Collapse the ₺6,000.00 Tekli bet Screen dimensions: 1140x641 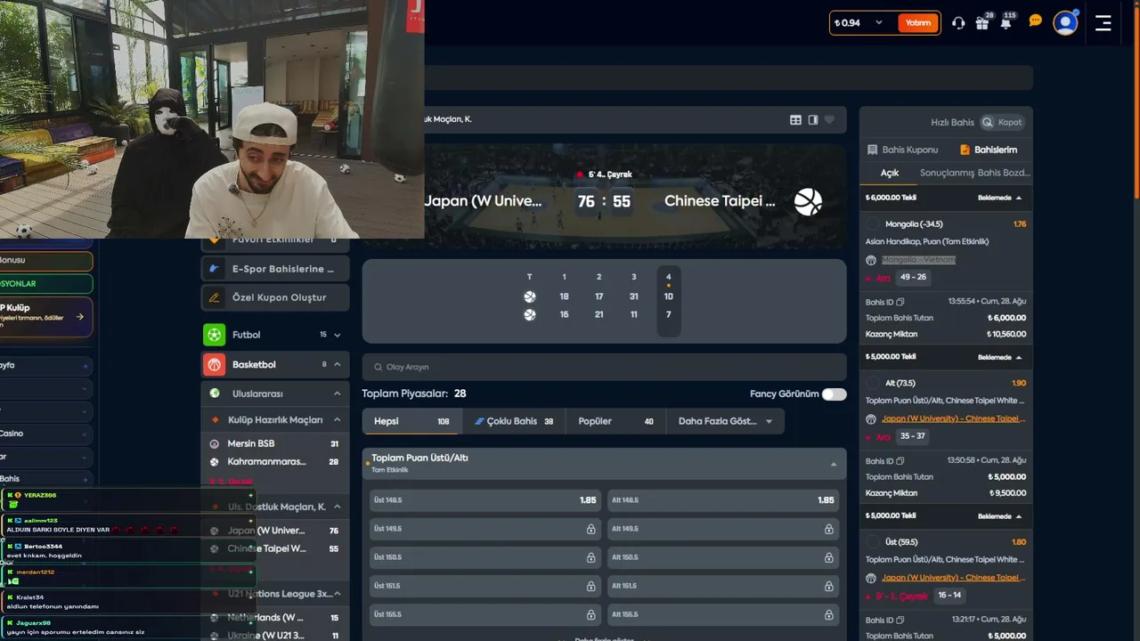tap(1019, 198)
